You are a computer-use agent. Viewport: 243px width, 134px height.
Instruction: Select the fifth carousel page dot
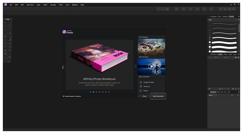[x=103, y=92]
